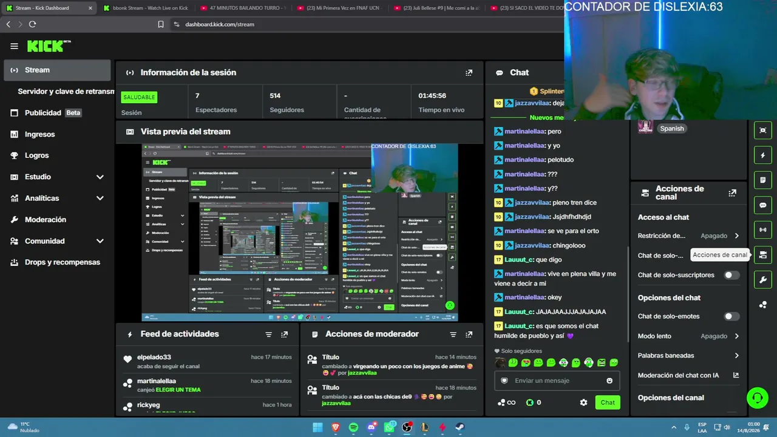777x437 pixels.
Task: Open Spotify from the taskbar
Action: [354, 427]
